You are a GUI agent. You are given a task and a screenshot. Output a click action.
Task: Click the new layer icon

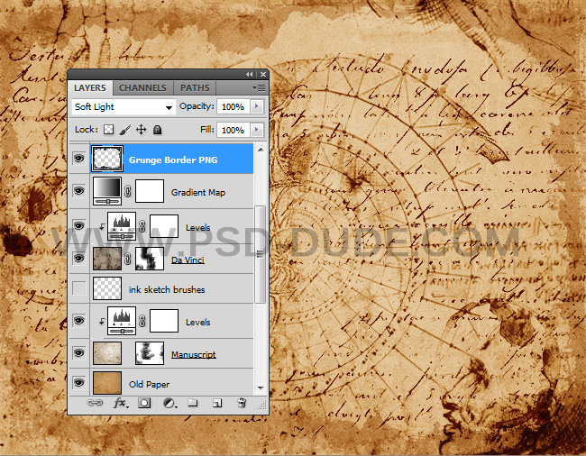[216, 404]
